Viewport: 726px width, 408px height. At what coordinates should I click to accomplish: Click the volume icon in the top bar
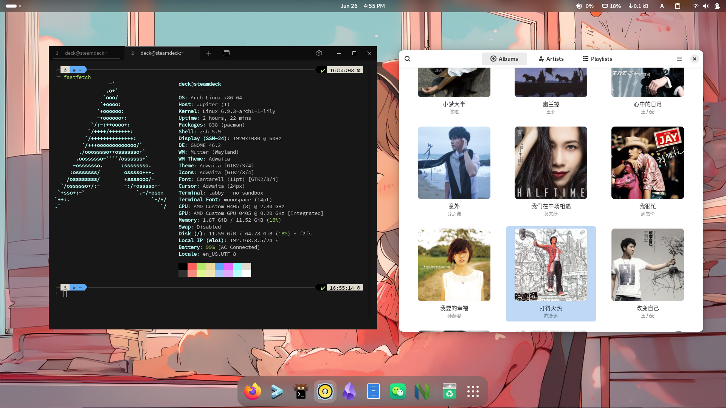click(706, 6)
